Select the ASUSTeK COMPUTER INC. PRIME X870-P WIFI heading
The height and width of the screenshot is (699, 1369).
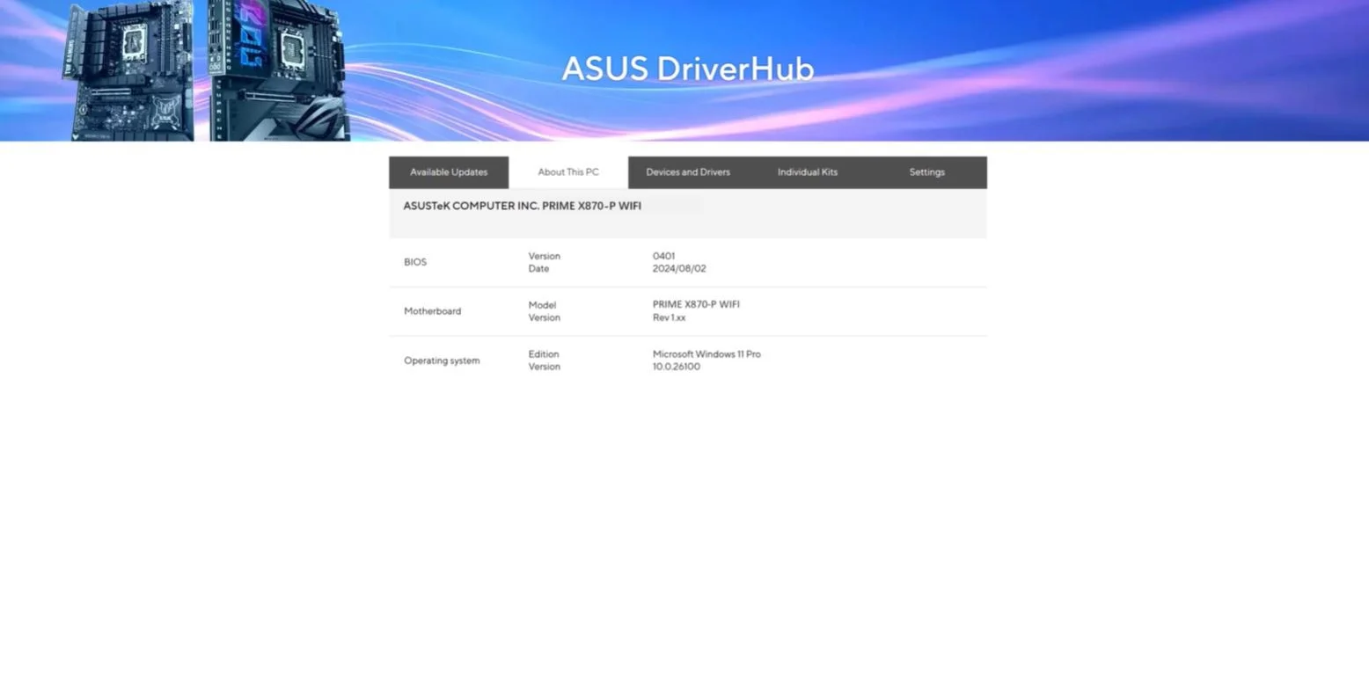point(523,206)
